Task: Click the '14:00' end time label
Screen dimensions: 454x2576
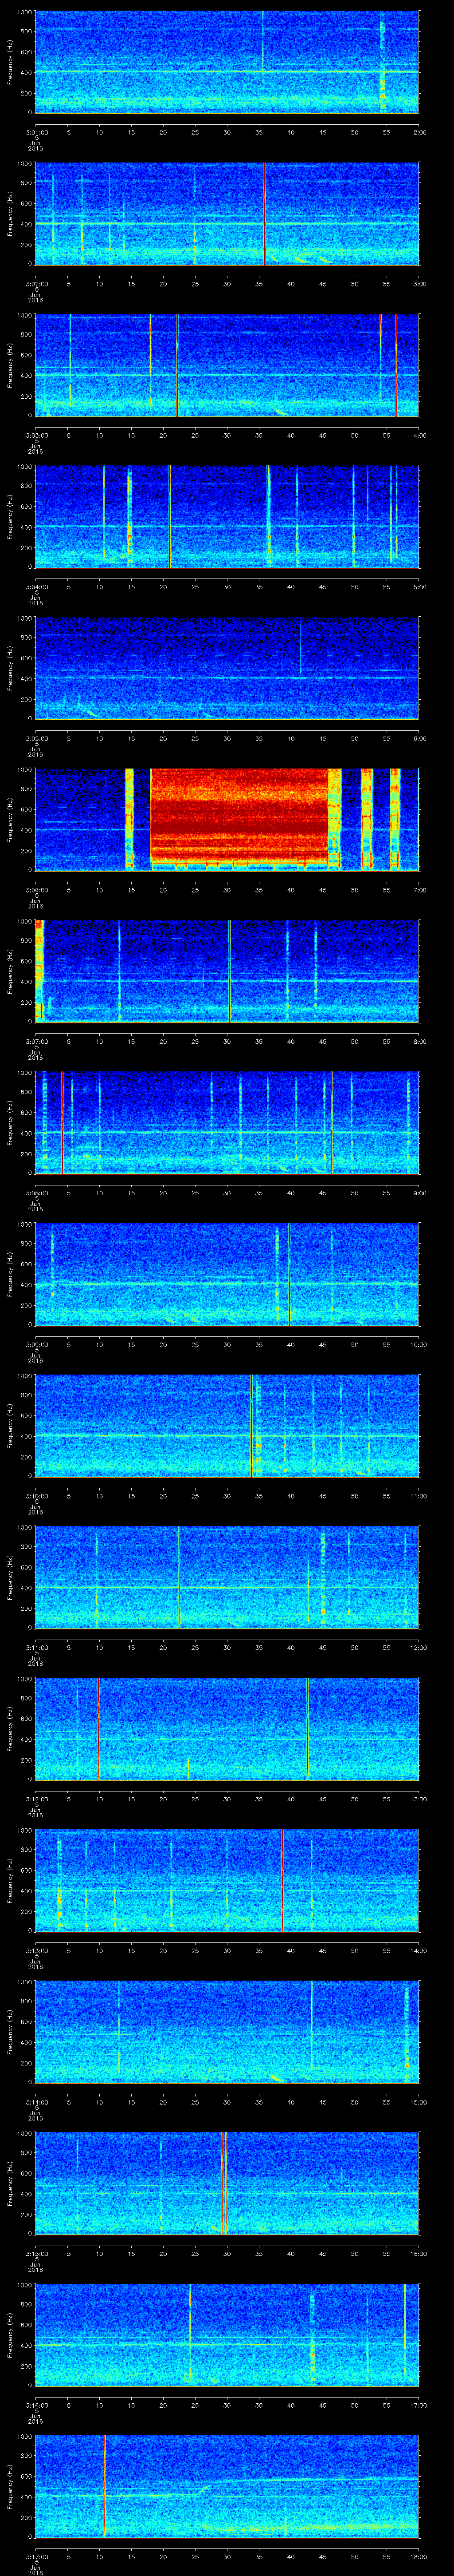Action: pos(418,1950)
